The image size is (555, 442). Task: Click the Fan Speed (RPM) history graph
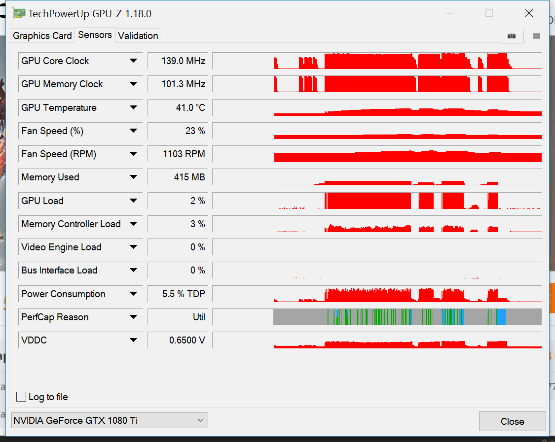[x=377, y=154]
